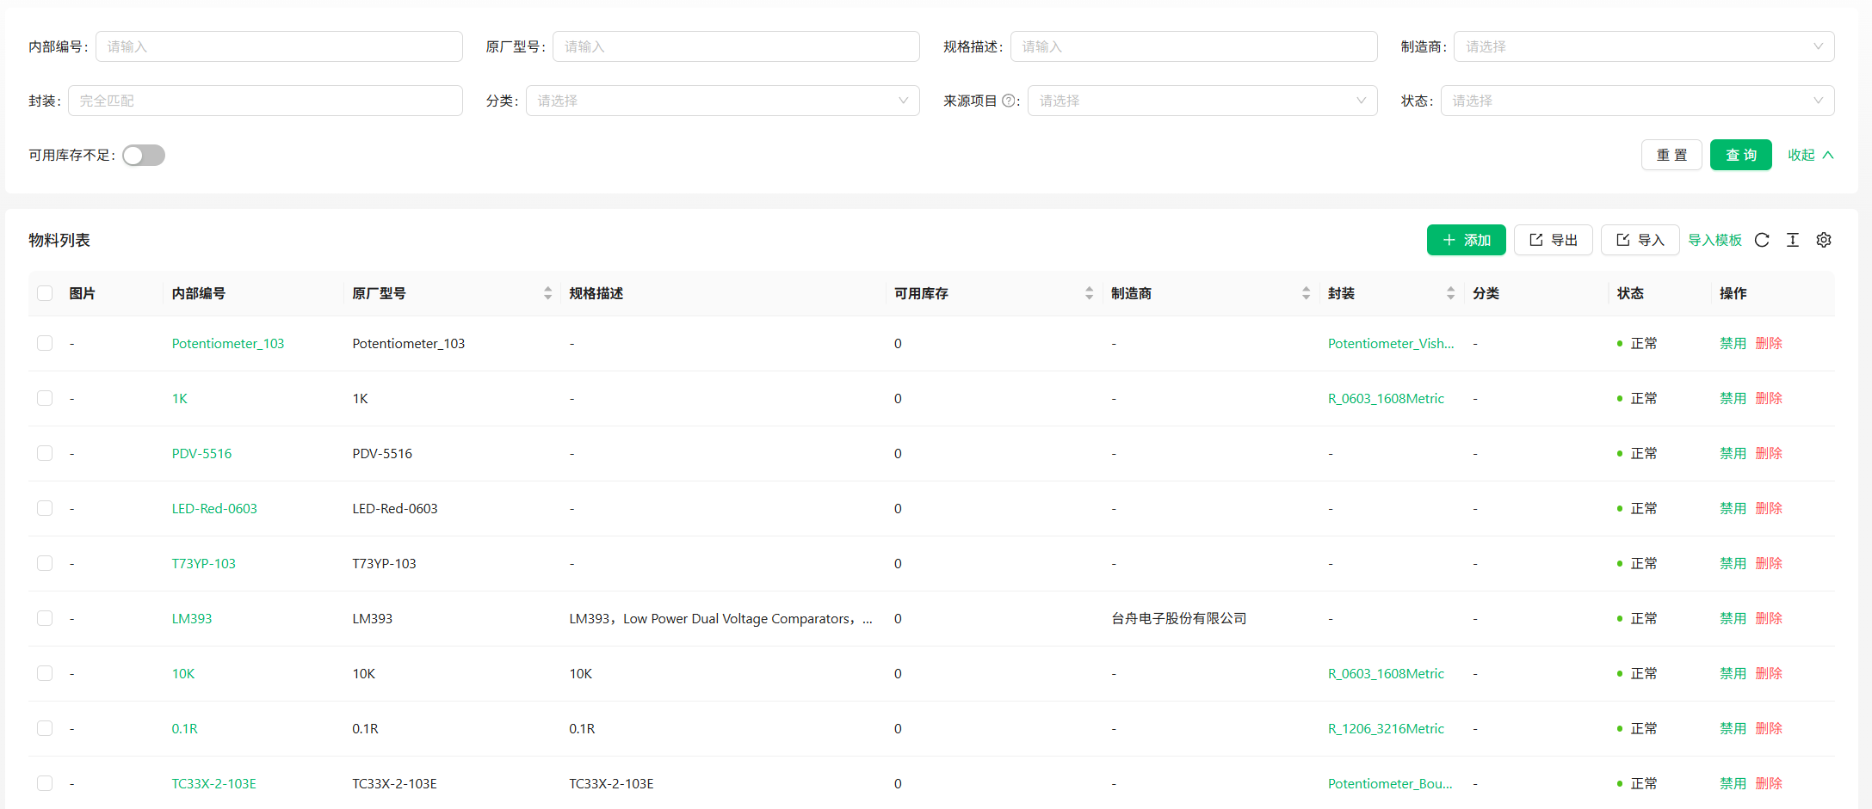
Task: Open the column settings gear icon
Action: pyautogui.click(x=1824, y=240)
